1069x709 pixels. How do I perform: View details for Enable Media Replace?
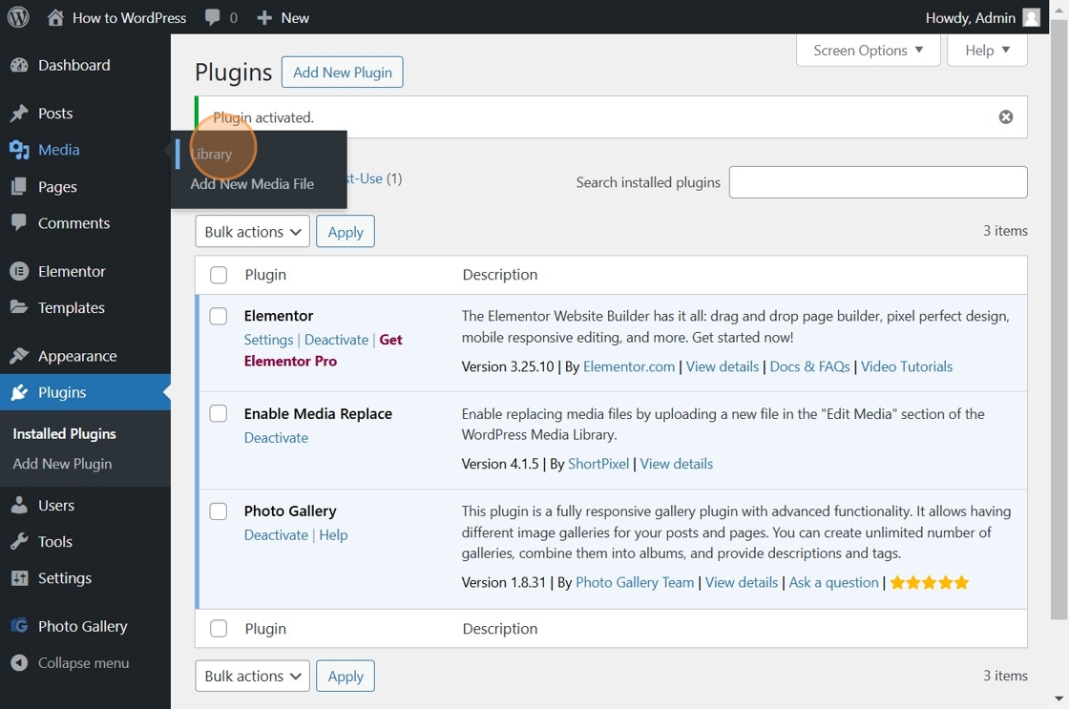click(x=677, y=465)
